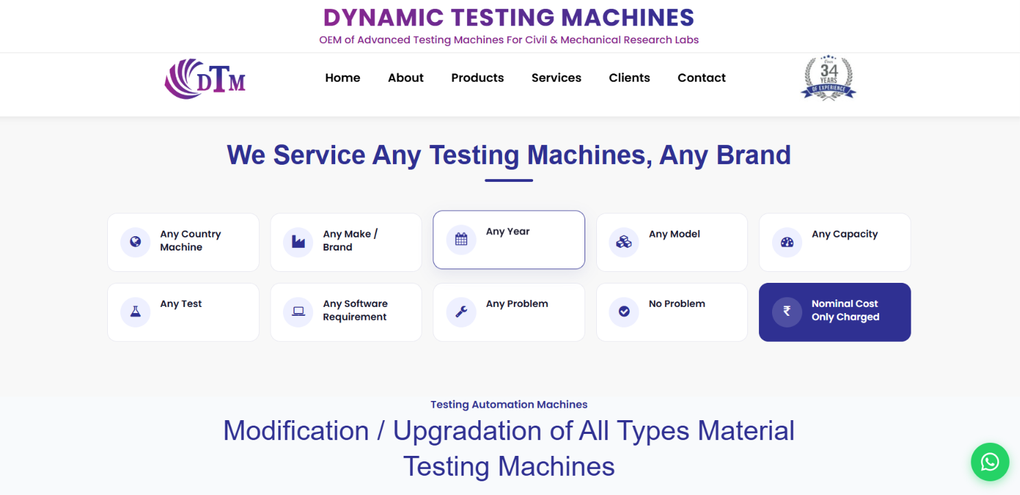Select the 'Any Capacity' label
The width and height of the screenshot is (1020, 495).
point(845,234)
